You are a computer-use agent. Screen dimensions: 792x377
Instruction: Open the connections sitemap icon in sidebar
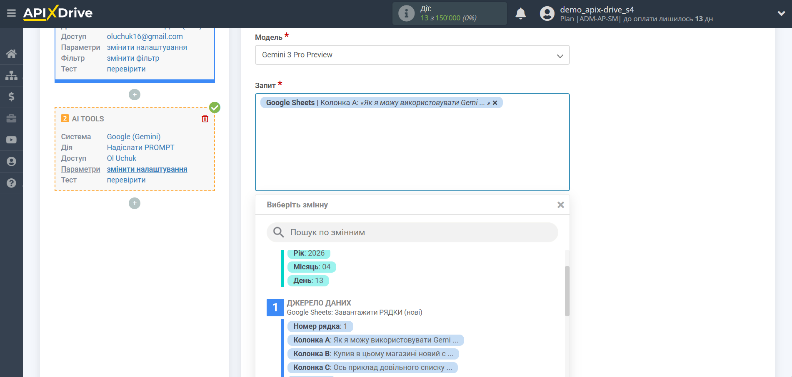tap(11, 75)
